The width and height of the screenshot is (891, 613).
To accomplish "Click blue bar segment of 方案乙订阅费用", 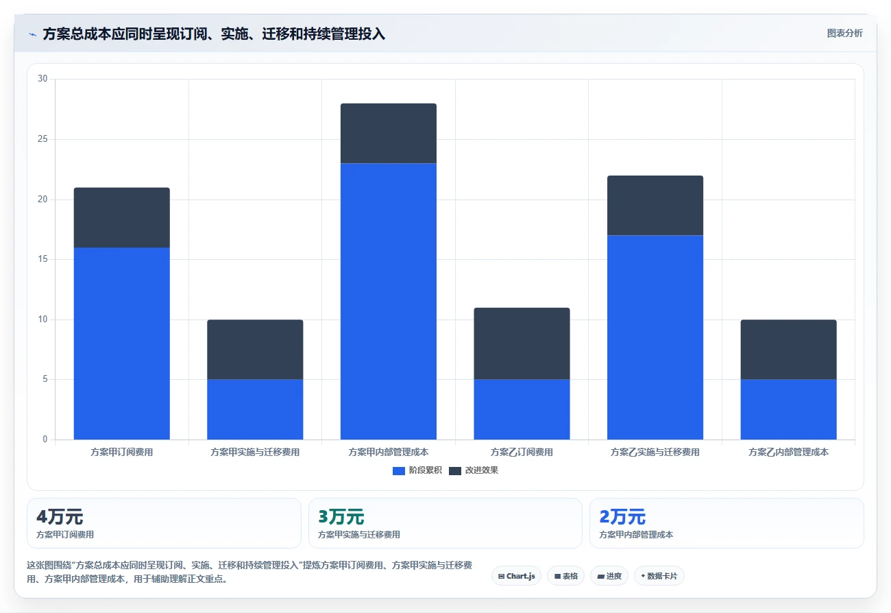I will click(522, 409).
